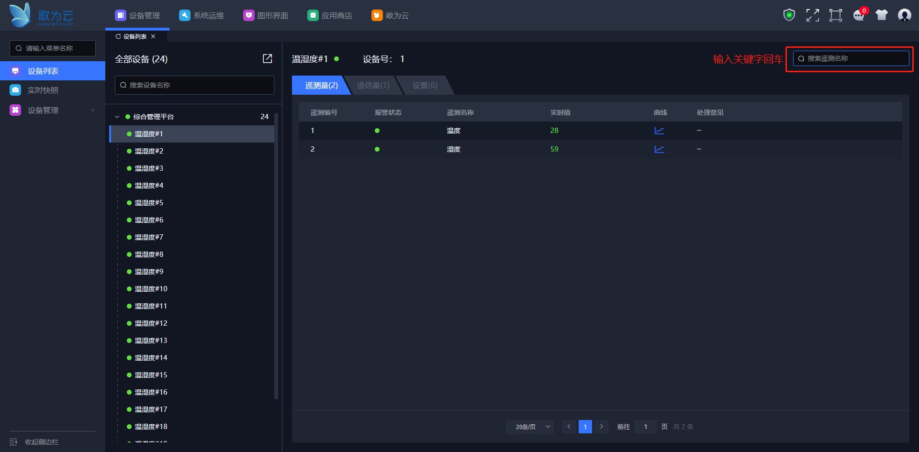The height and width of the screenshot is (452, 919).
Task: Click the screen frame icon in header
Action: click(835, 15)
